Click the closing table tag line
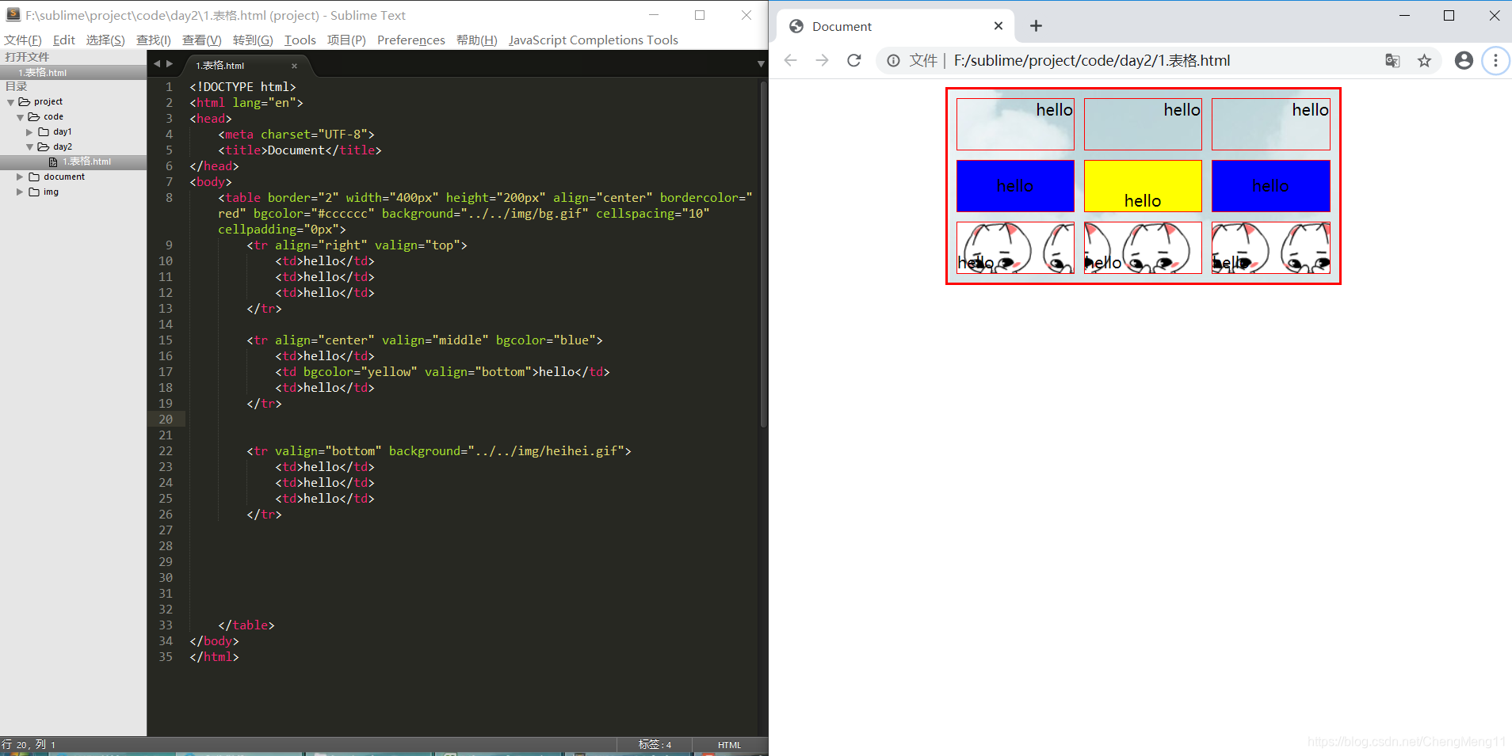This screenshot has width=1512, height=756. pos(246,625)
